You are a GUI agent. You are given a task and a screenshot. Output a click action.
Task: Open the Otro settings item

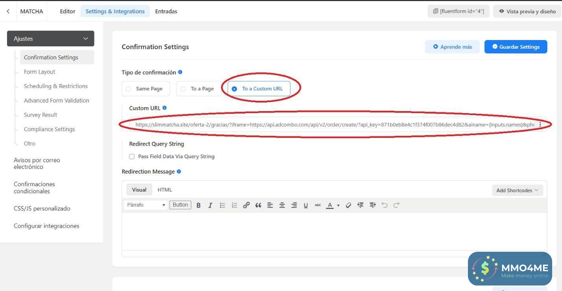coord(30,143)
